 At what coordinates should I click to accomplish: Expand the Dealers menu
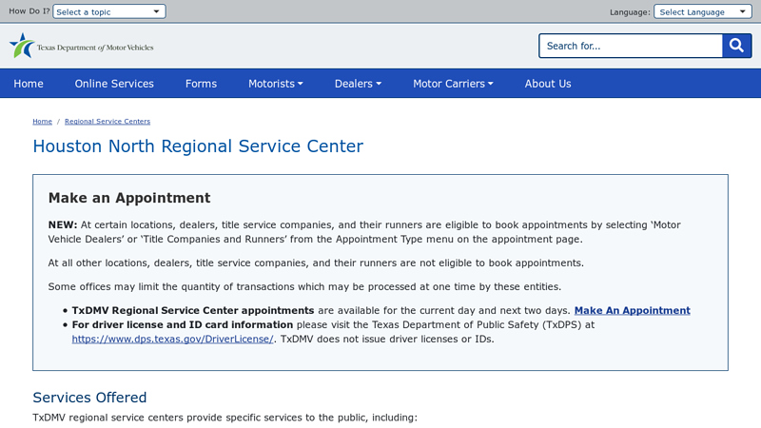tap(359, 84)
